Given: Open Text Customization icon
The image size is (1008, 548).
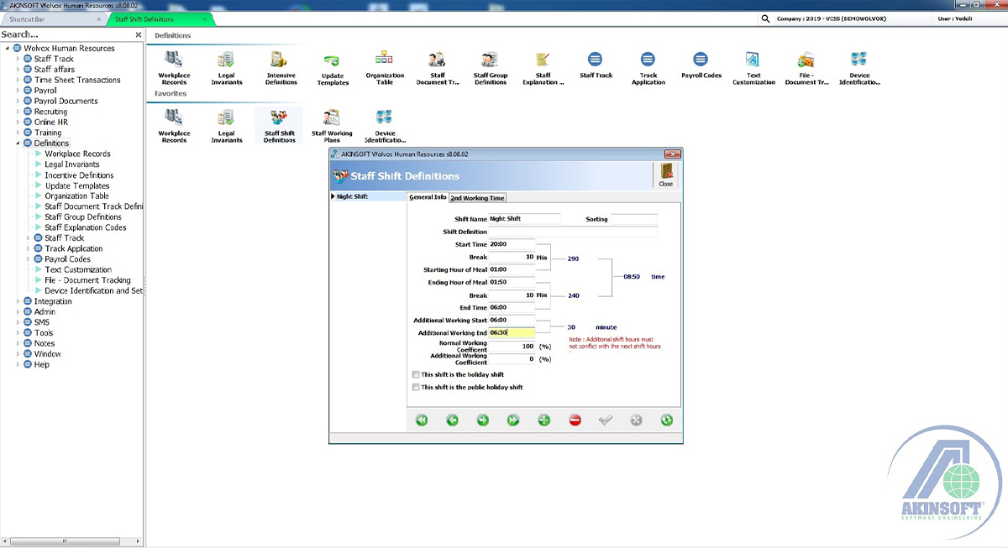Looking at the screenshot, I should pyautogui.click(x=753, y=67).
